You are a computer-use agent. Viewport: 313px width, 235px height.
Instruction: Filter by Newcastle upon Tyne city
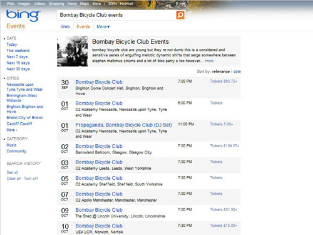point(24,87)
